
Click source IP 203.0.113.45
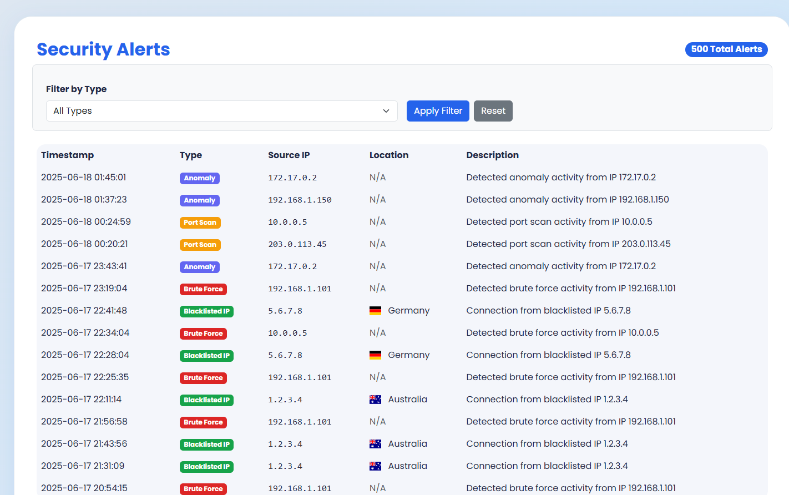297,244
